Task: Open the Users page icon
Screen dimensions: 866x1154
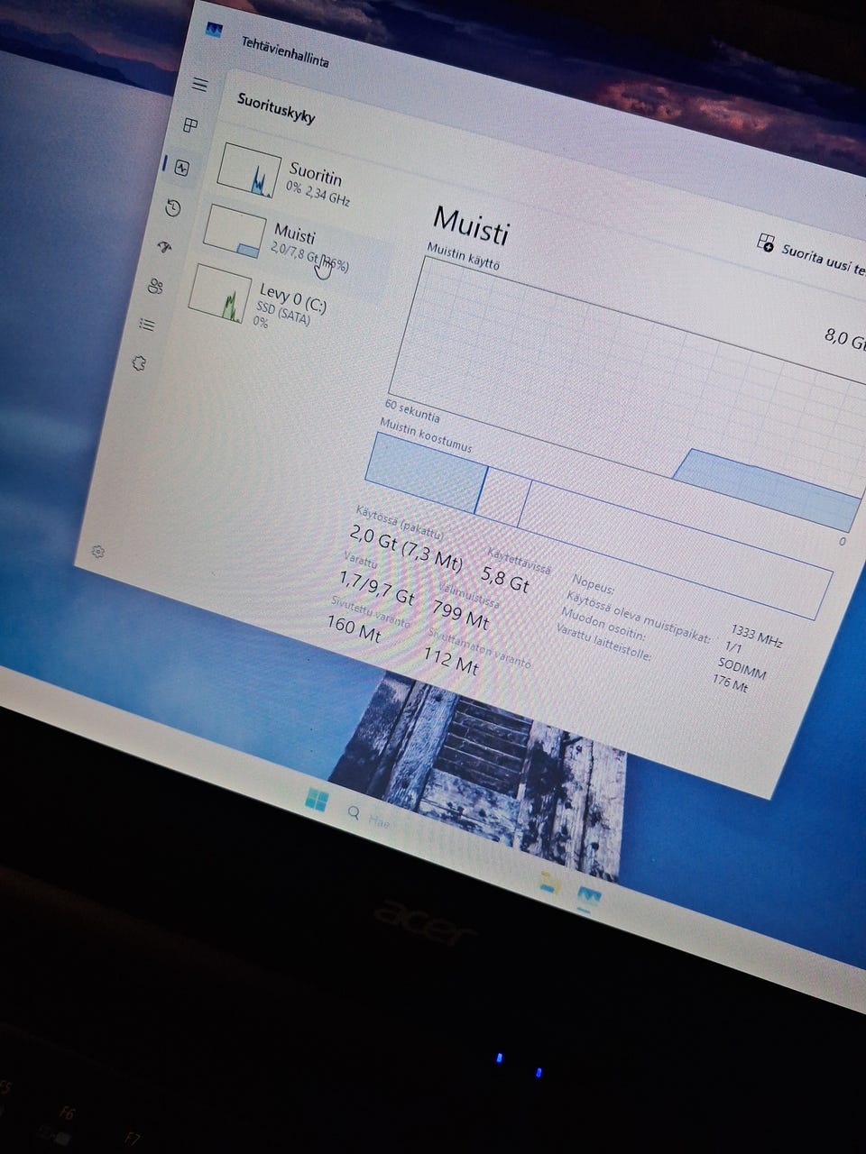Action: pyautogui.click(x=156, y=287)
